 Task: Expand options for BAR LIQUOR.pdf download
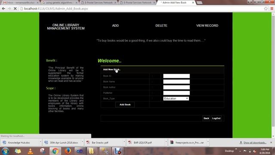click(x=166, y=142)
